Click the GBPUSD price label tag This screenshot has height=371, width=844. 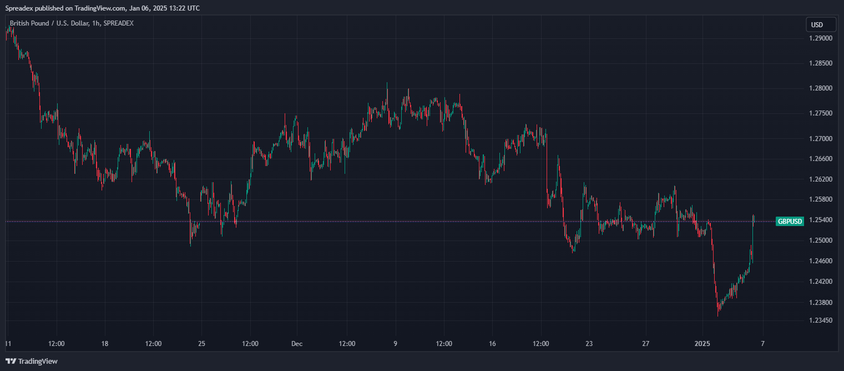[790, 221]
